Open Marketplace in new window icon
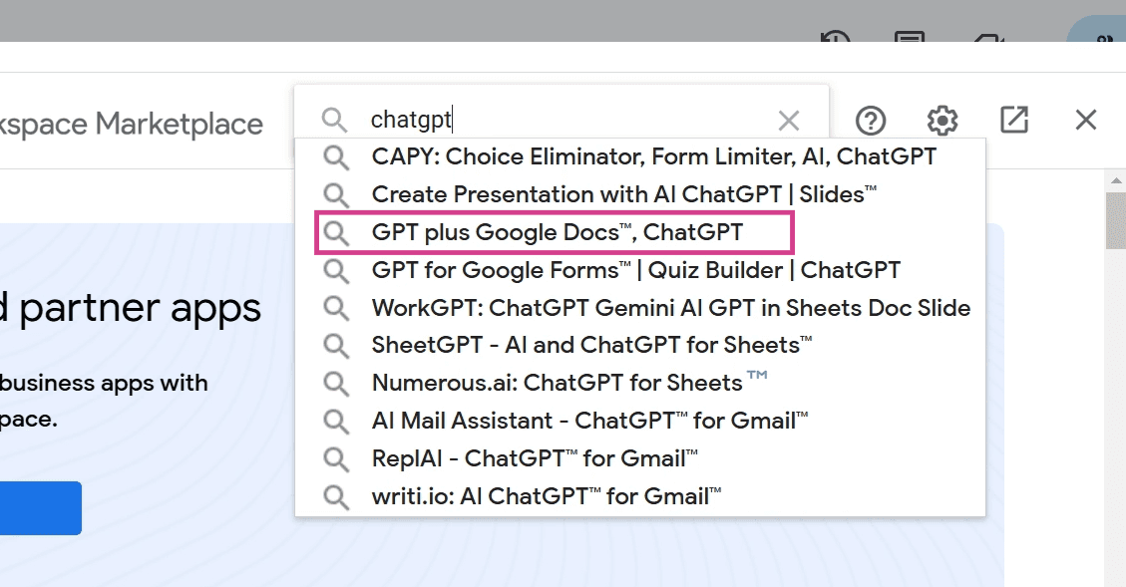This screenshot has height=587, width=1126. (1014, 120)
